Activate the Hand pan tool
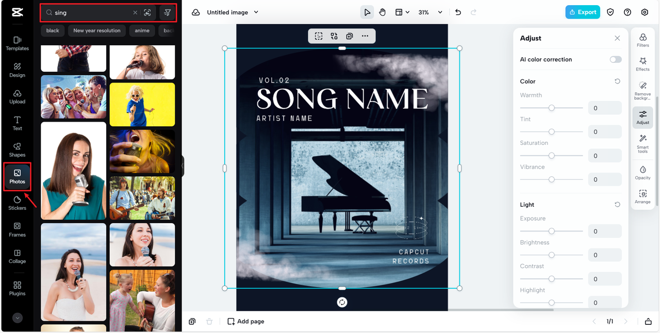Image resolution: width=660 pixels, height=333 pixels. click(x=382, y=12)
